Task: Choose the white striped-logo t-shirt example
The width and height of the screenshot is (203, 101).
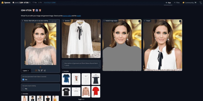Action: point(76,92)
